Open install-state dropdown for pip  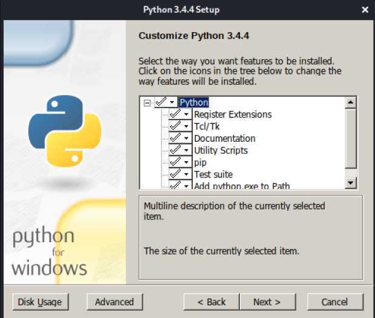[x=181, y=162]
